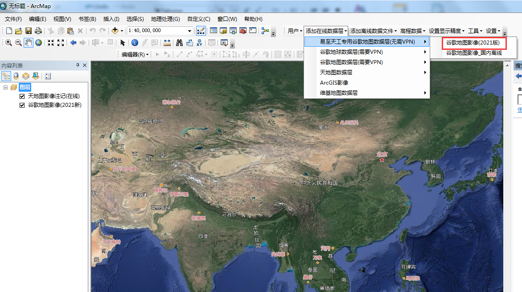The image size is (522, 292).
Task: Open the 高程数据 dropdown menu
Action: pyautogui.click(x=412, y=31)
